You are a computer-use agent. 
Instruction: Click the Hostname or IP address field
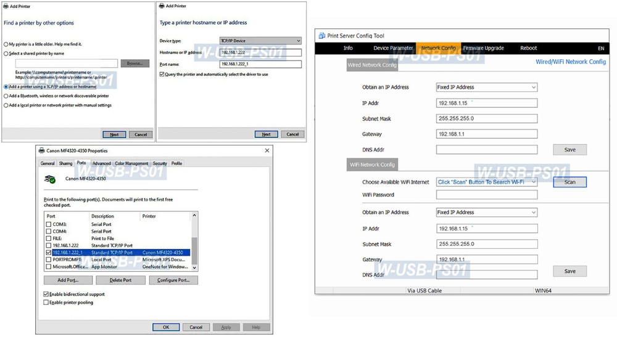pyautogui.click(x=260, y=52)
